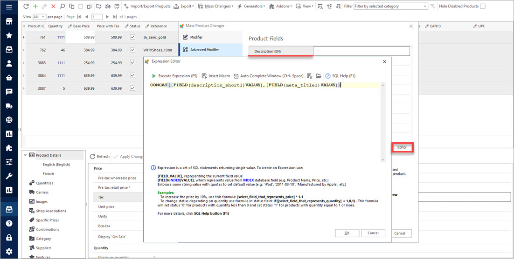Toggle Hide Disabled Products checkbox
Image resolution: width=514 pixels, height=259 pixels.
tap(482, 7)
